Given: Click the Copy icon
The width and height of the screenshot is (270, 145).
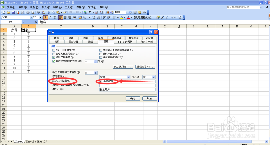Looking at the screenshot, I should click(53, 12).
